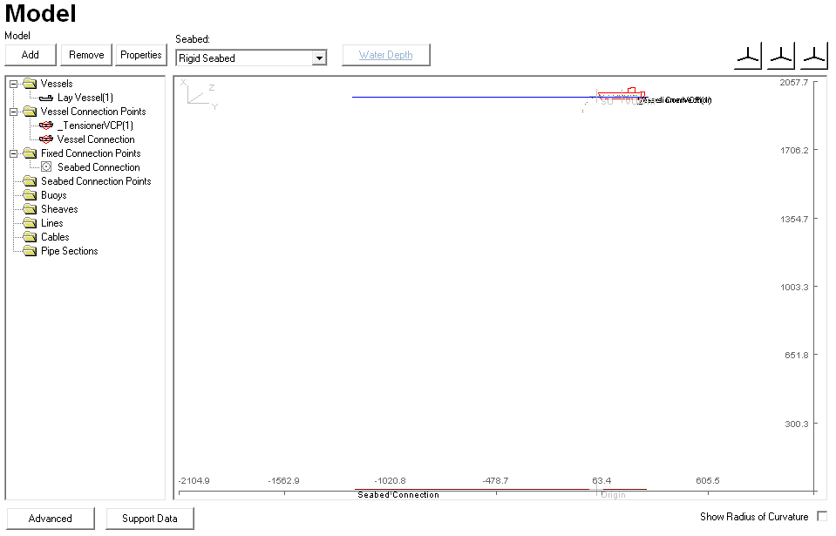Click the Seabed Connection item's icon
Image resolution: width=836 pixels, height=536 pixels.
pyautogui.click(x=46, y=167)
